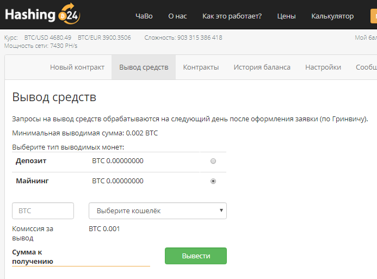Select the Депозит radio button
Viewport: 377px width, 279px height.
click(x=213, y=161)
